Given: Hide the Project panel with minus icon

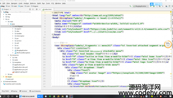Looking at the screenshot, I should click(40, 9).
